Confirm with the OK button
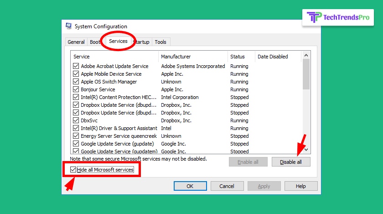The height and width of the screenshot is (214, 383). click(x=190, y=186)
